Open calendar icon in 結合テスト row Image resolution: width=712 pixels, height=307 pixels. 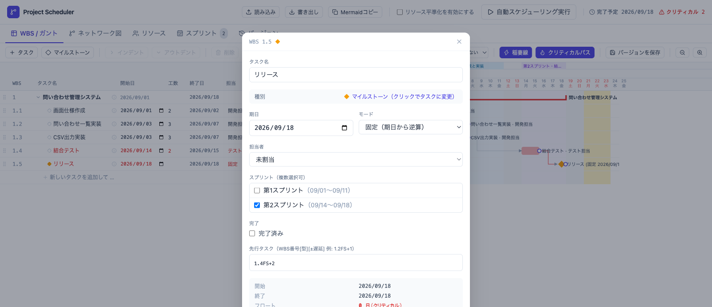coord(161,150)
